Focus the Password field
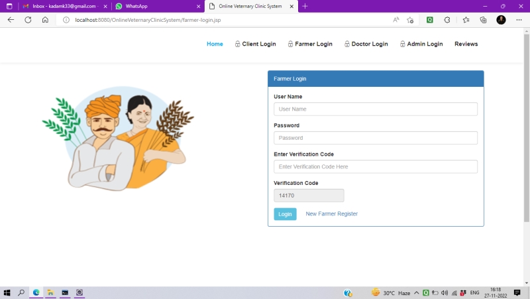The height and width of the screenshot is (299, 530). [376, 138]
